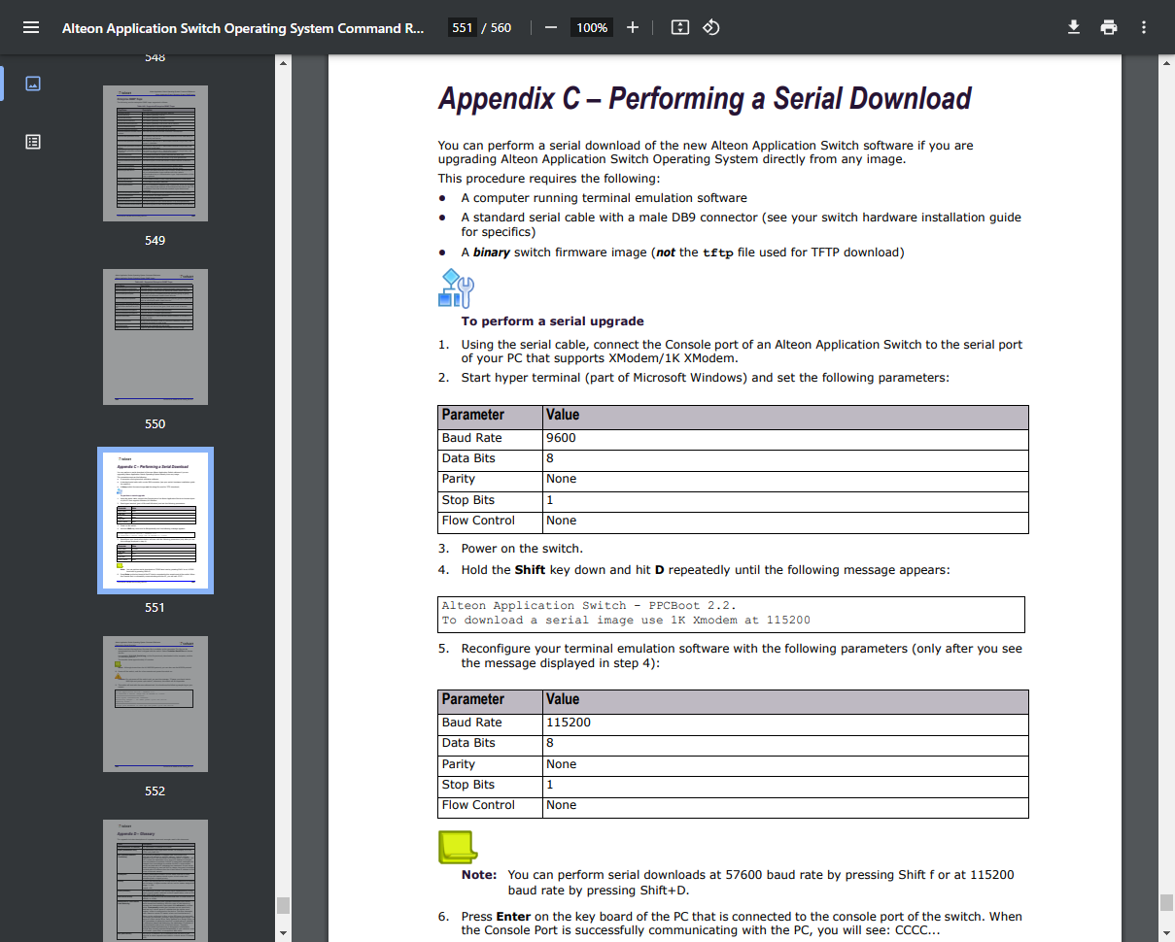Click the bold 'binary' word in bullet list
The width and height of the screenshot is (1175, 942).
point(492,252)
